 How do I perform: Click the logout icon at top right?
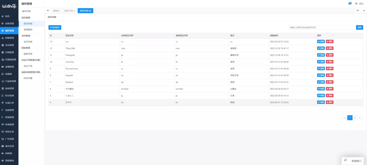point(357,4)
